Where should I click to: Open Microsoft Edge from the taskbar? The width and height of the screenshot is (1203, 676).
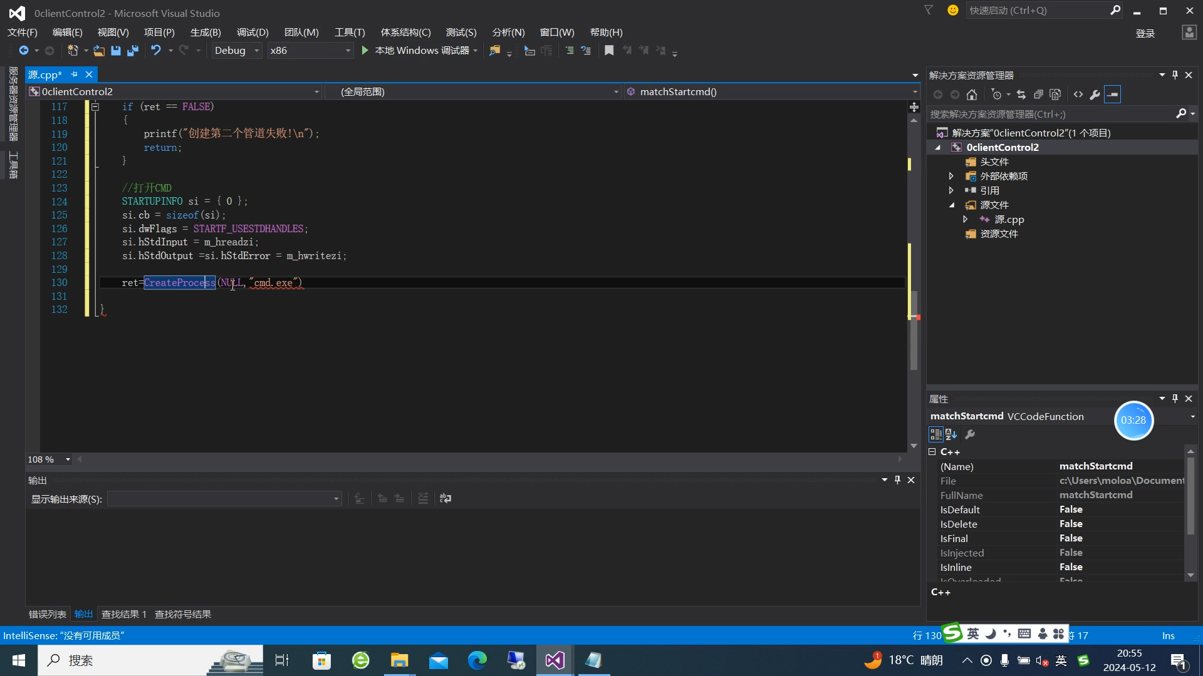coord(477,660)
